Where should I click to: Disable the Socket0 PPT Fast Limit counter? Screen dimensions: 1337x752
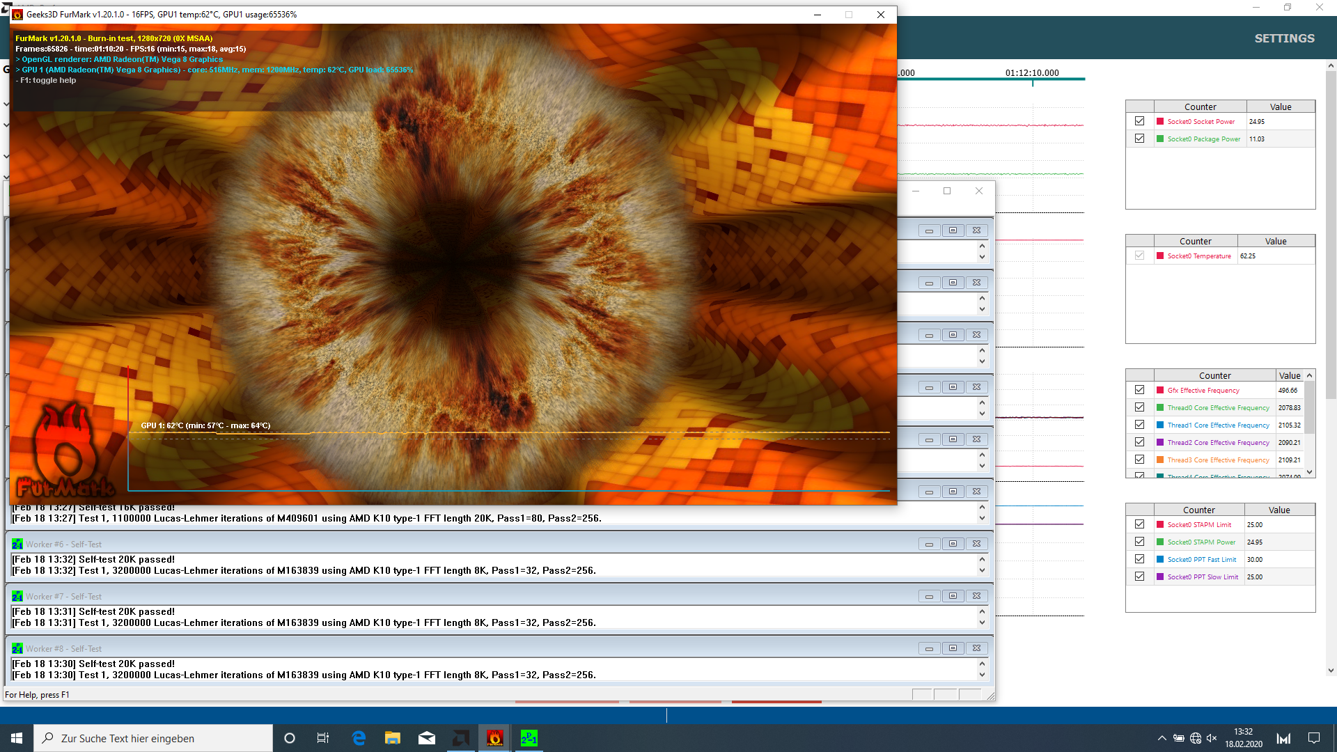1139,559
